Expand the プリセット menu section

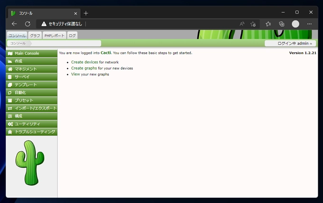point(31,101)
